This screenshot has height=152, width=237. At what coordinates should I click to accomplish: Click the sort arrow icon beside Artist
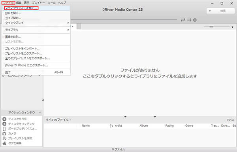coord(111,125)
